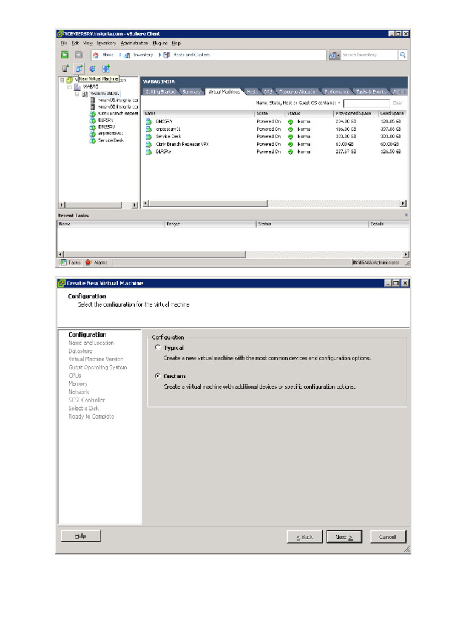The width and height of the screenshot is (466, 622).
Task: Click the Back button in the wizard
Action: point(305,537)
